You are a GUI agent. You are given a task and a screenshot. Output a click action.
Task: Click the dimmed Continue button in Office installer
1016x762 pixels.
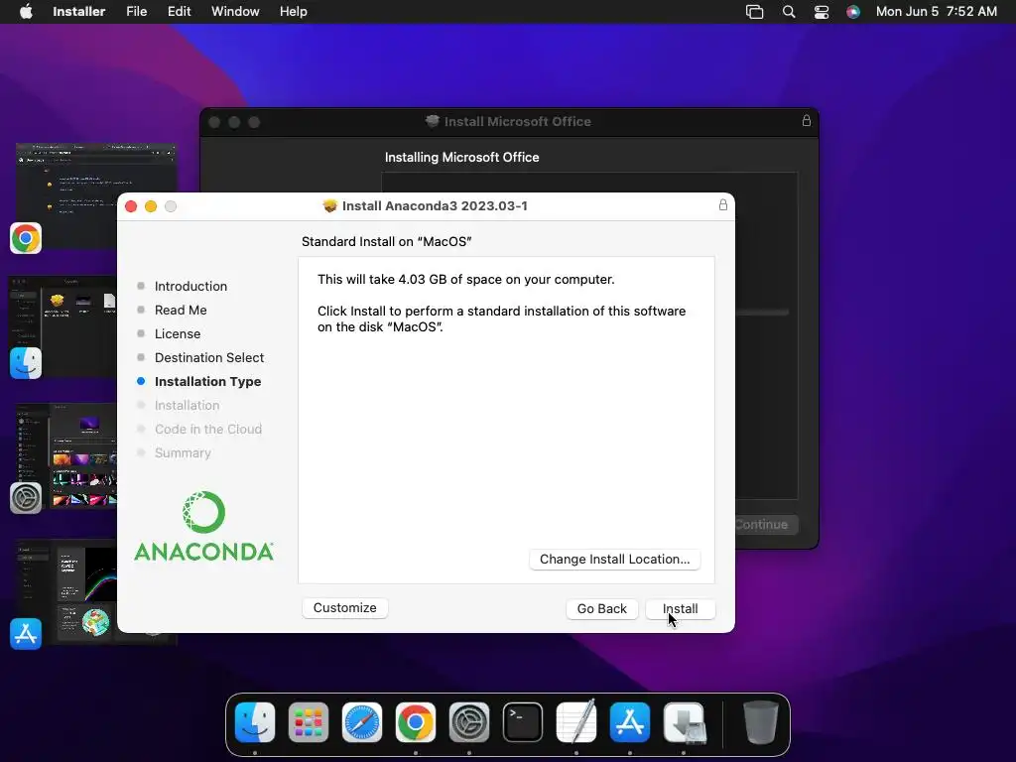[767, 524]
